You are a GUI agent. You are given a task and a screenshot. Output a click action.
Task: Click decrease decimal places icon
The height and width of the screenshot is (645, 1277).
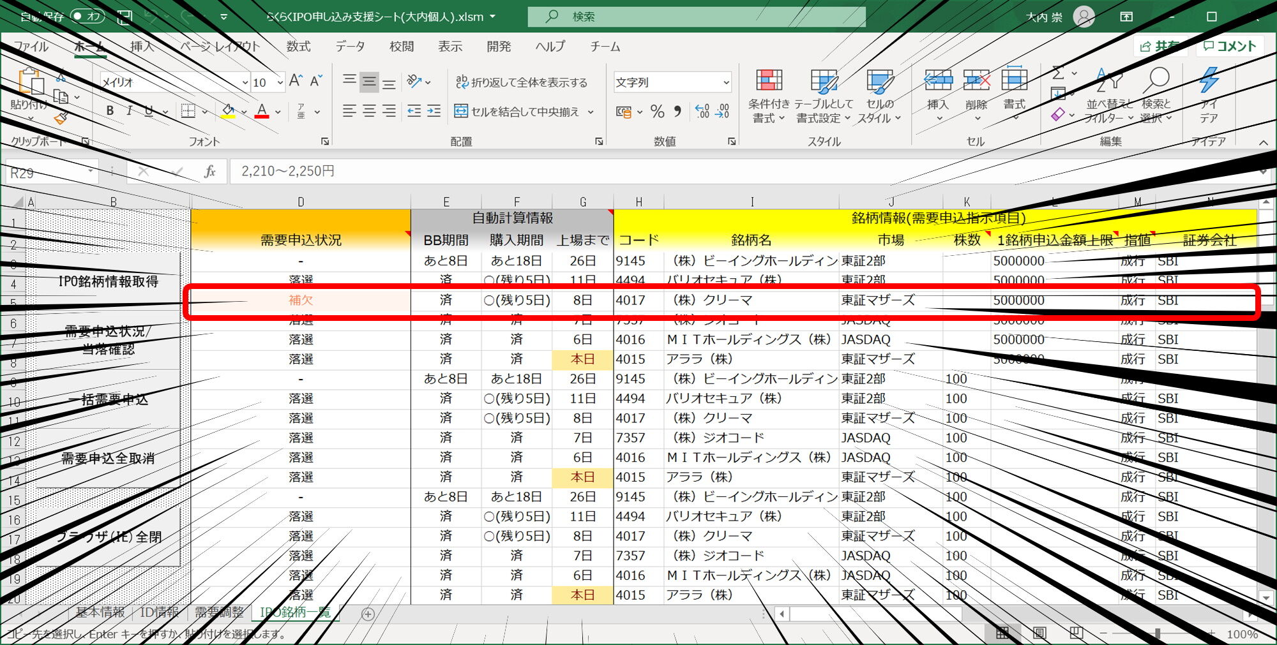722,111
